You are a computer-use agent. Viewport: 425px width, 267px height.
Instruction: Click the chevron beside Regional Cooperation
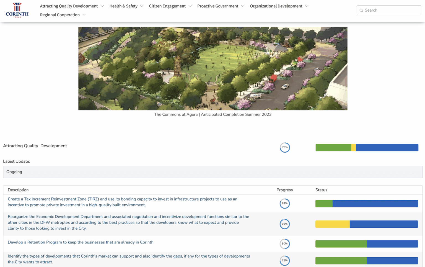[x=84, y=15]
